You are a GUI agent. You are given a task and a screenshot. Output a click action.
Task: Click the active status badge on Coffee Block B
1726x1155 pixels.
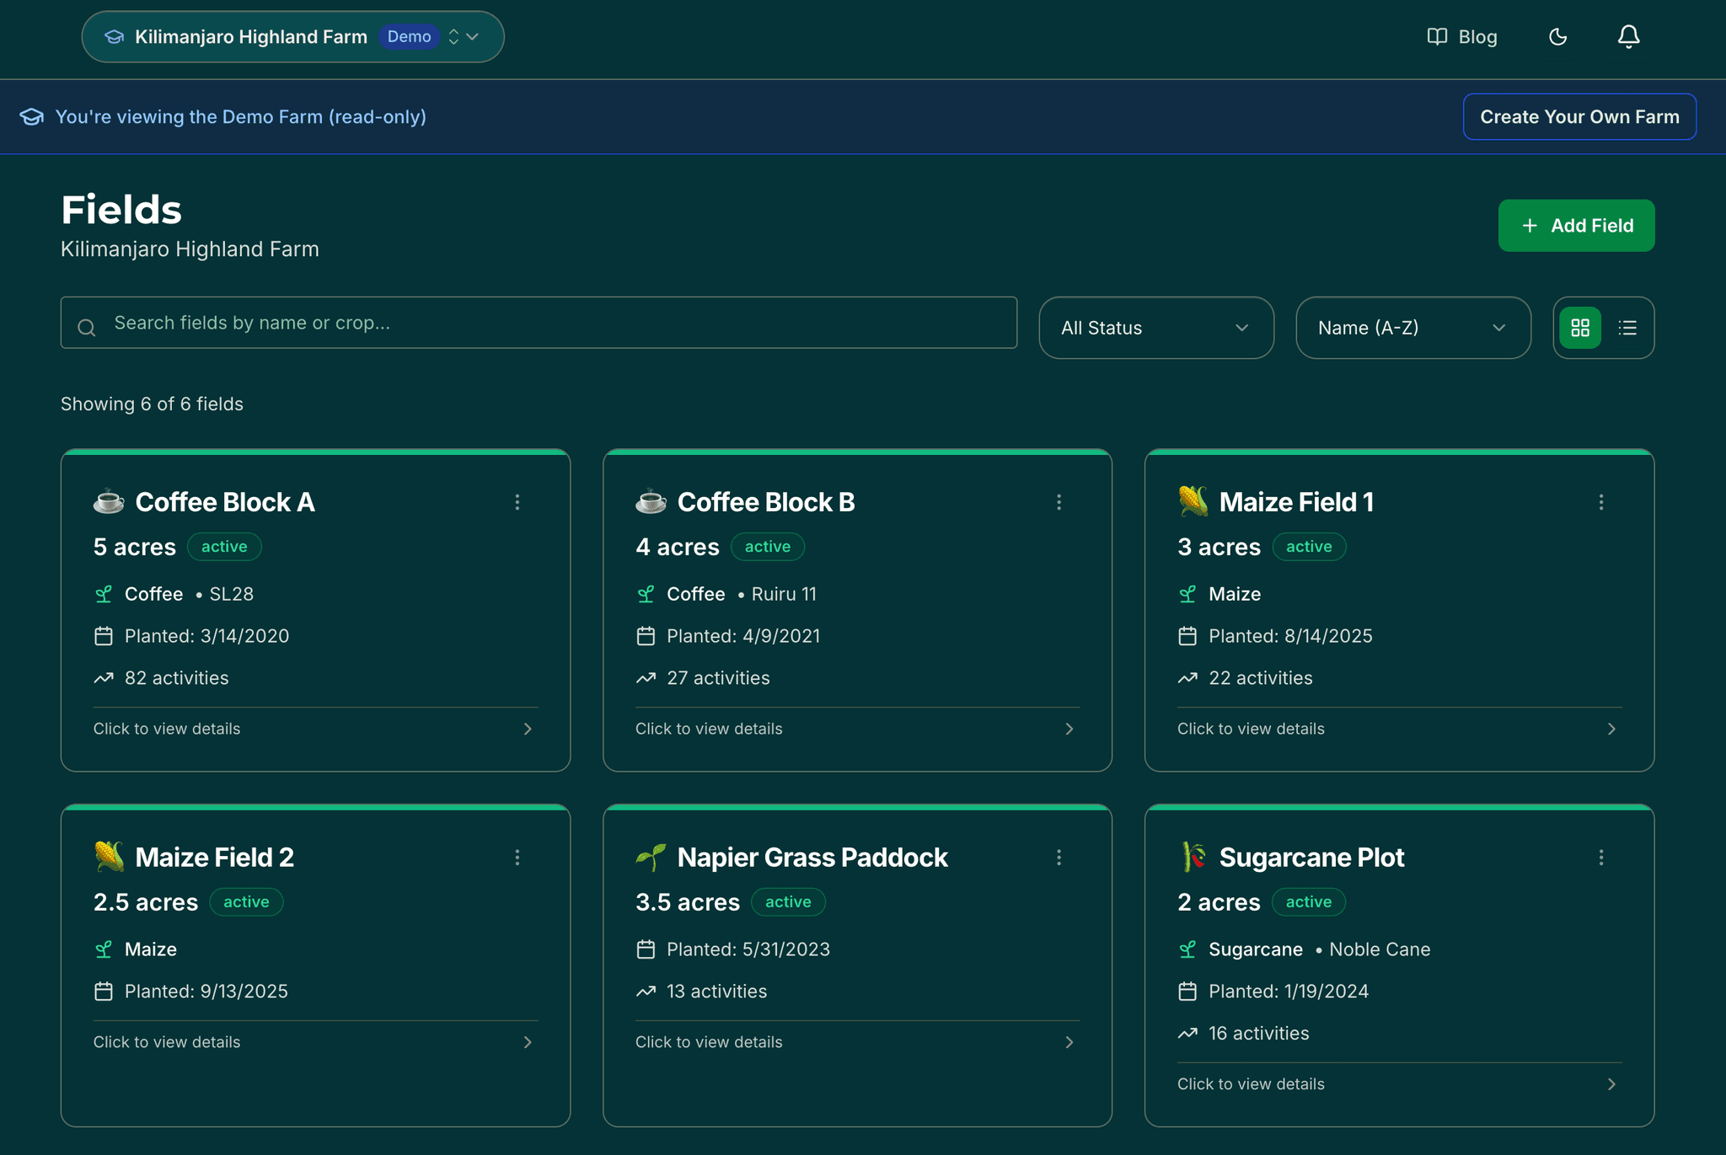[767, 546]
